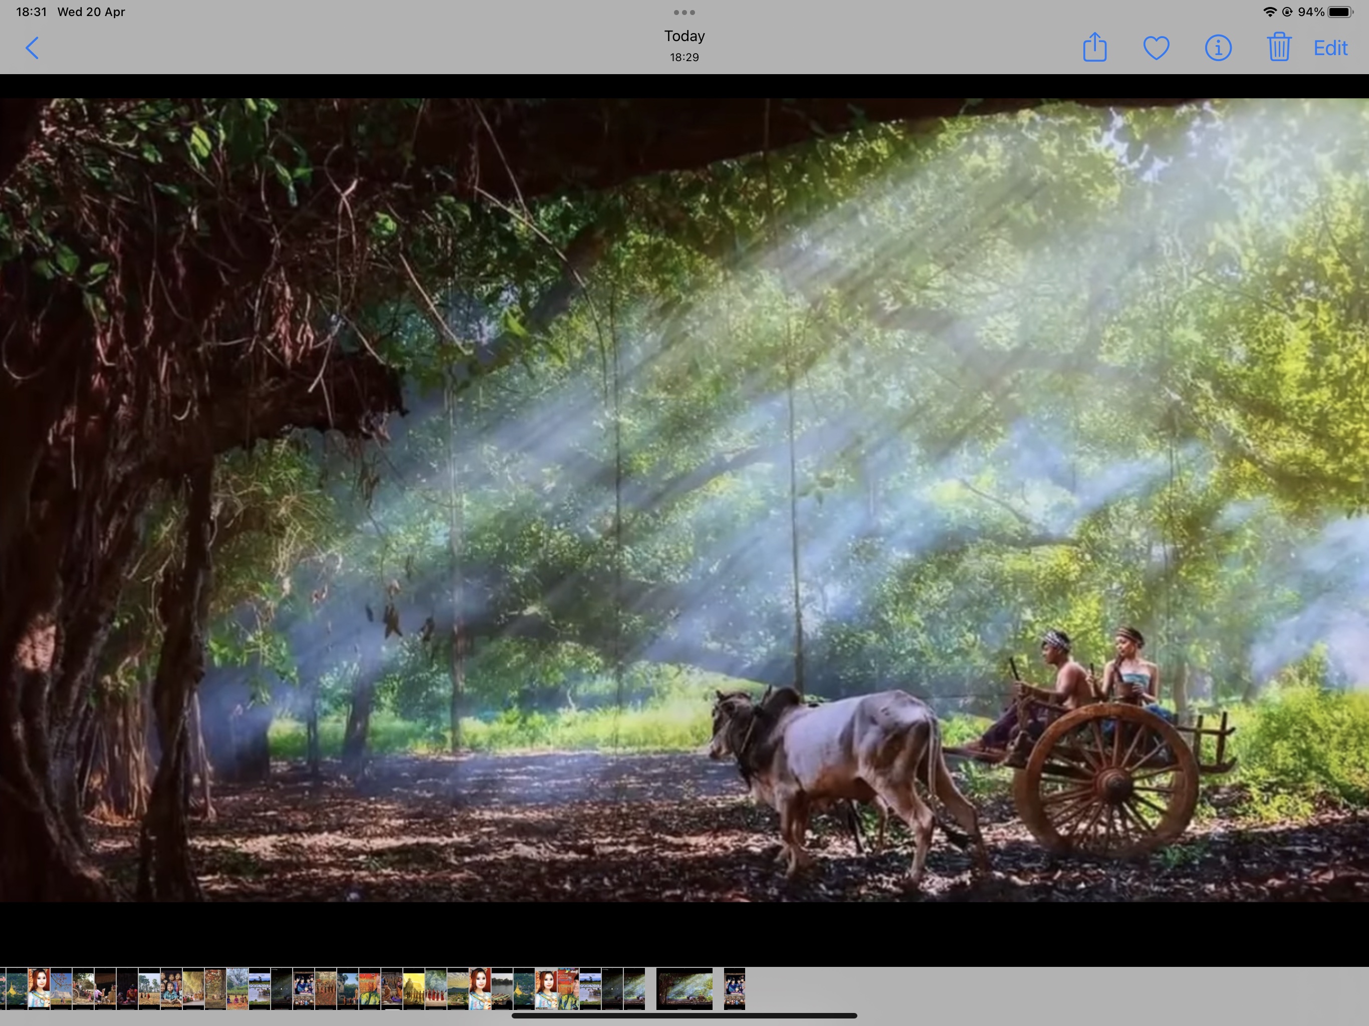Tap the Today 18:29 title
The height and width of the screenshot is (1026, 1369).
coord(684,46)
